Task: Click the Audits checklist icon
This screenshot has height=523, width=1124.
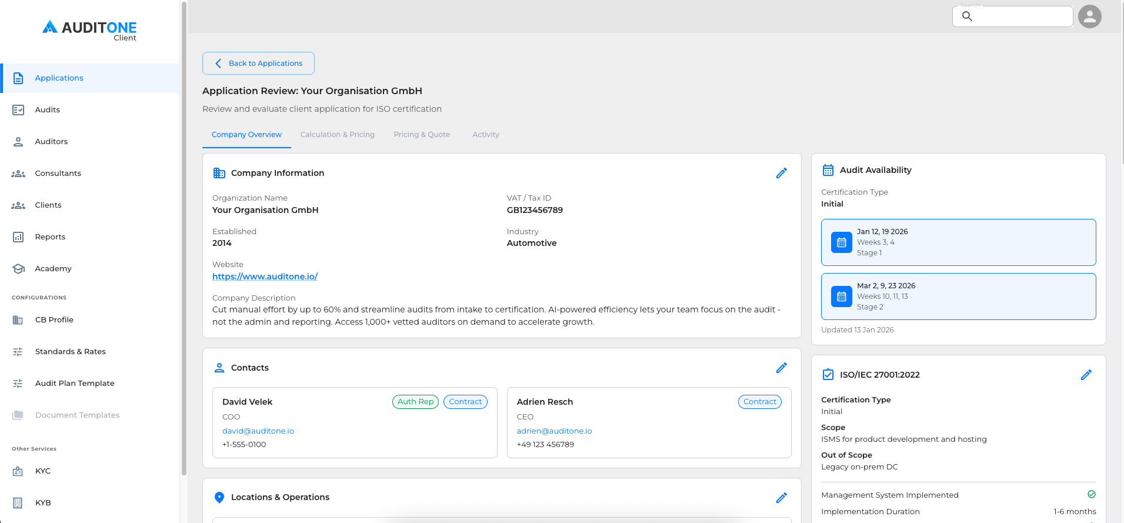Action: pyautogui.click(x=18, y=110)
